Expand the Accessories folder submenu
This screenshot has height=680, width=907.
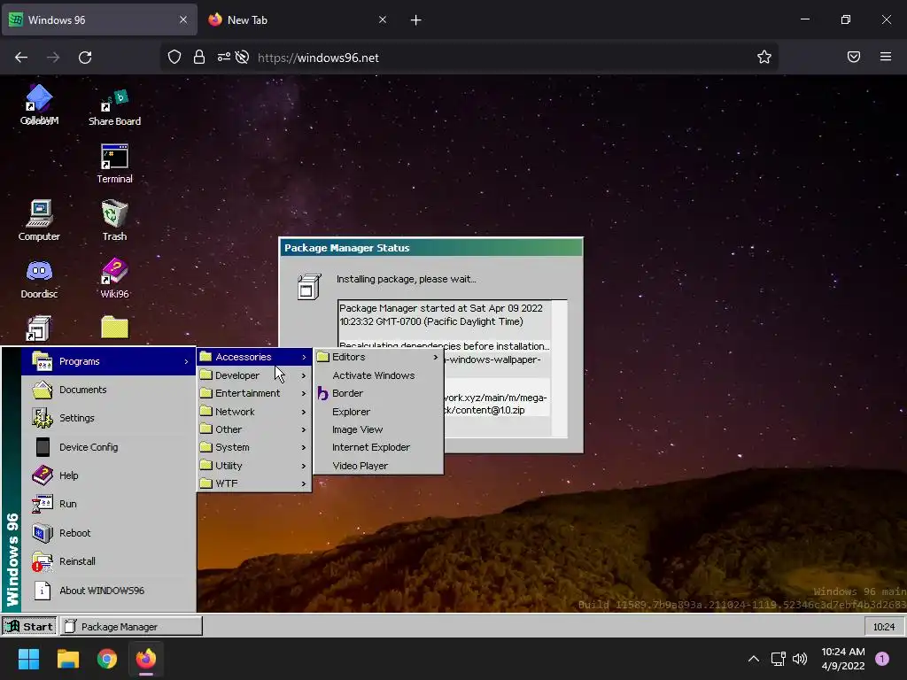[x=254, y=357]
